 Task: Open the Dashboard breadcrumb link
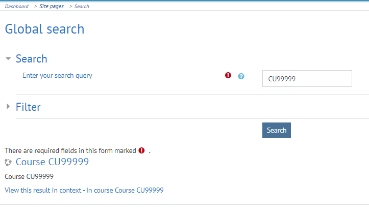[x=17, y=6]
